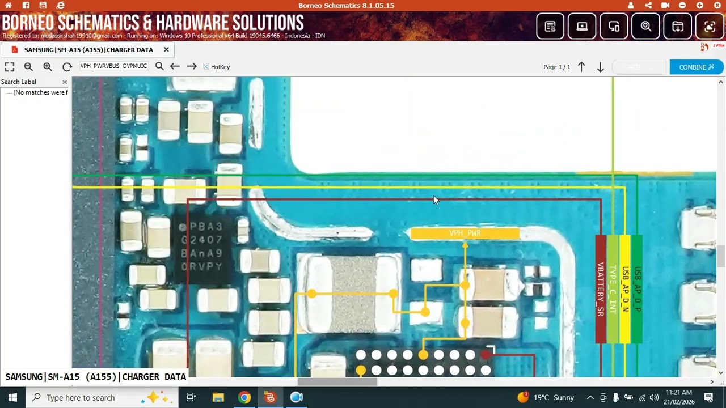Viewport: 726px width, 408px height.
Task: Click the 1 Files label
Action: point(719,45)
